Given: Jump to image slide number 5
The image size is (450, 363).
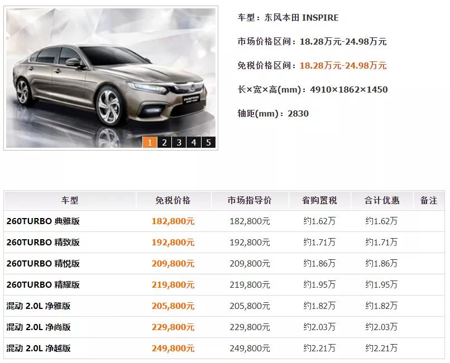Looking at the screenshot, I should click(x=209, y=142).
